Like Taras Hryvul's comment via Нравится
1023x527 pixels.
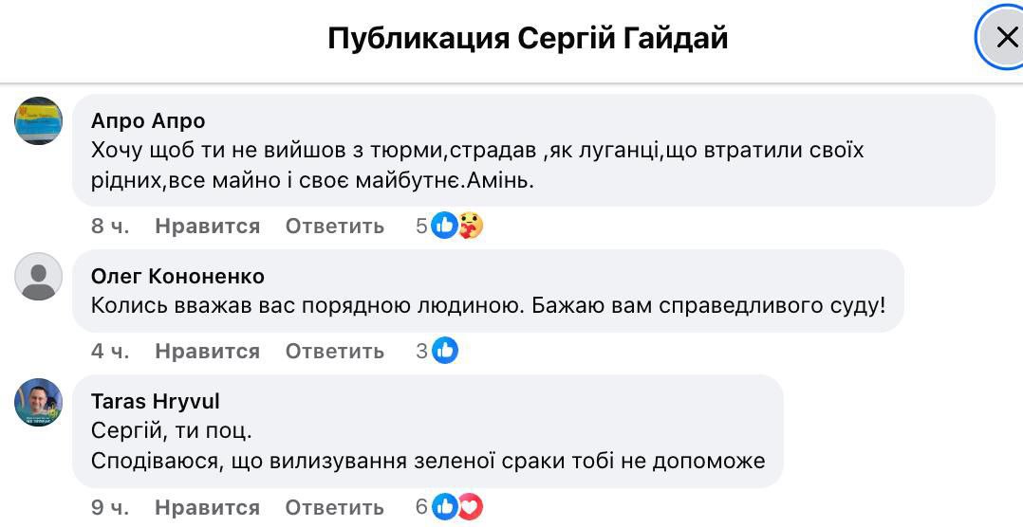207,507
